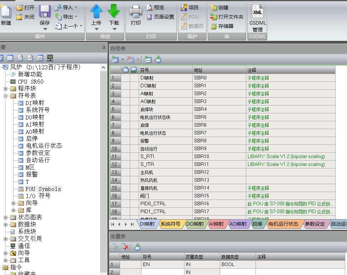
Task: Click the Print (打印) printer icon
Action: pyautogui.click(x=135, y=12)
